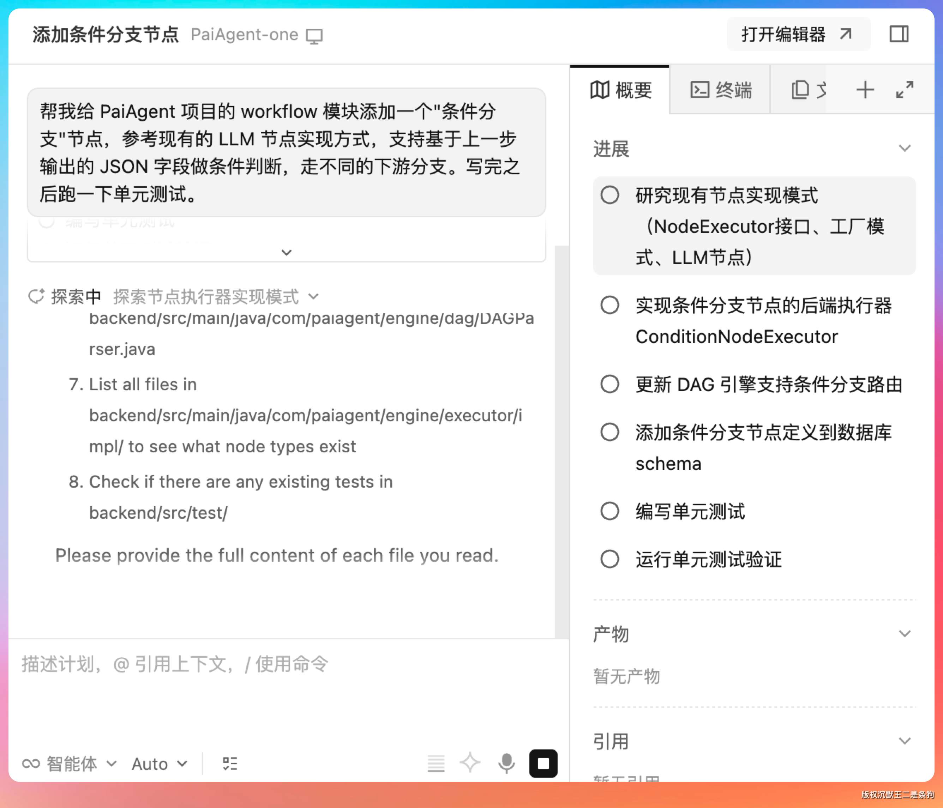The height and width of the screenshot is (808, 943).
Task: Switch to the 概要 tab
Action: click(x=620, y=90)
